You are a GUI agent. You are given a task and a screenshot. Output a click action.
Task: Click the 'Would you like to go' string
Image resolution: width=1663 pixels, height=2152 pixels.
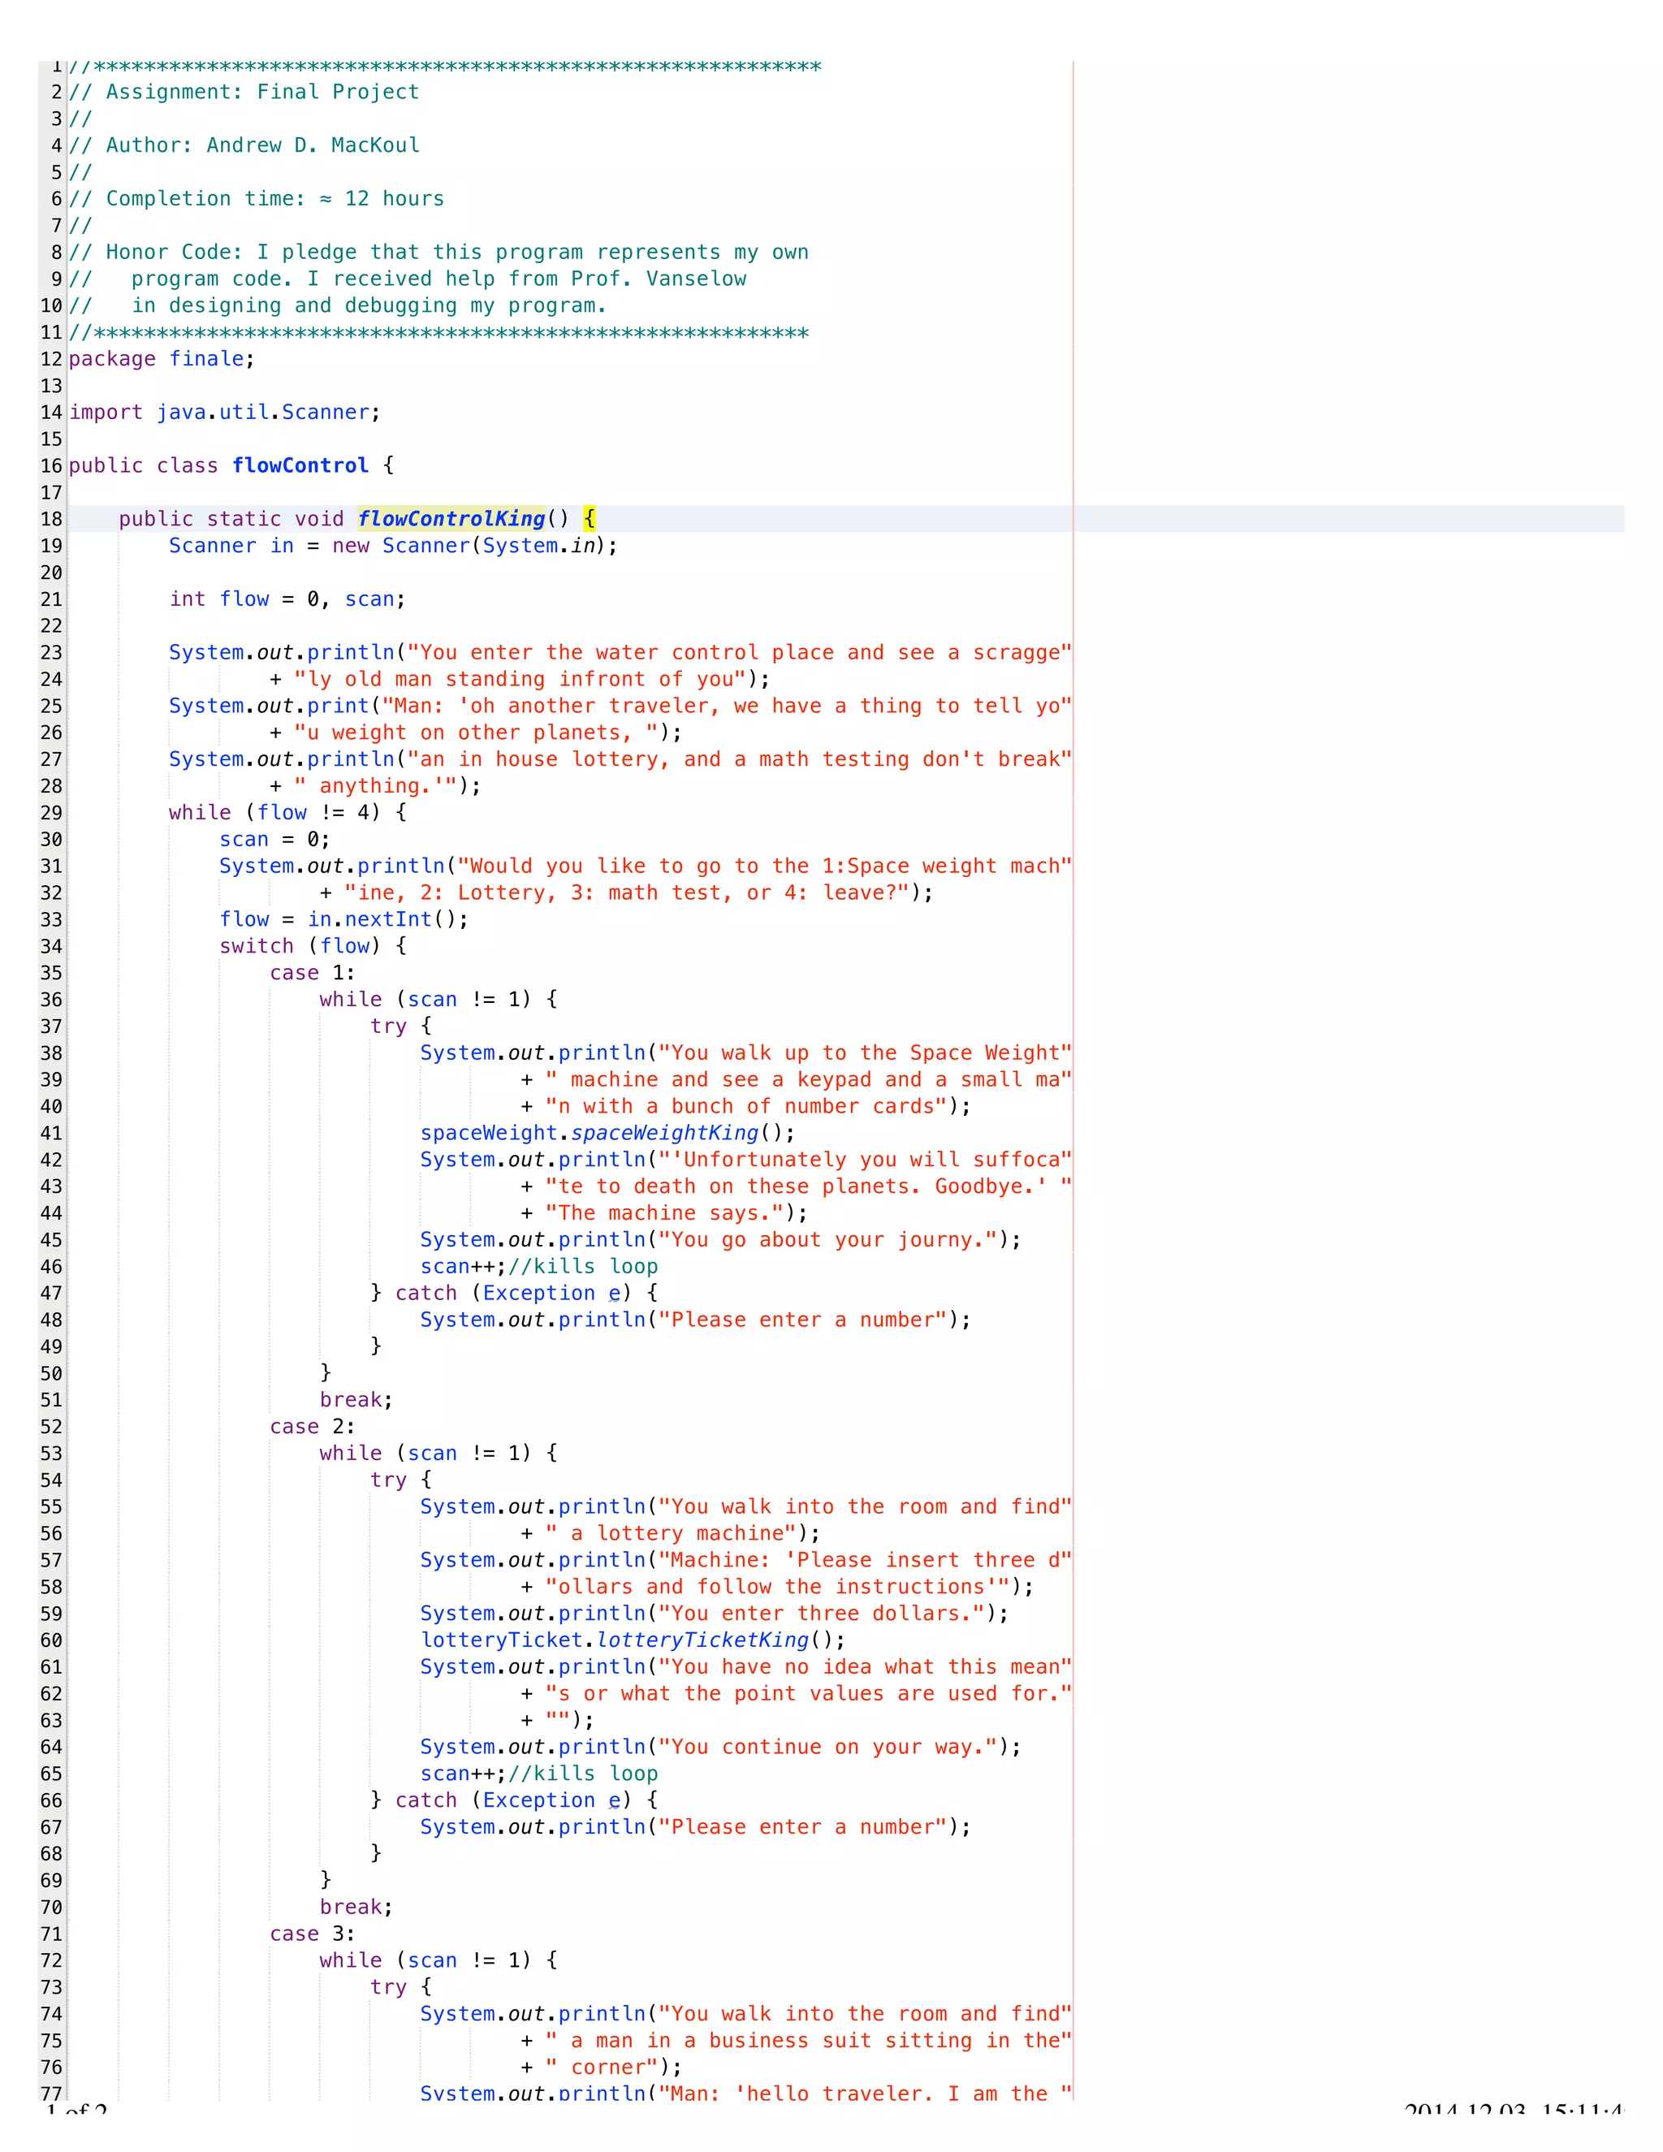764,866
